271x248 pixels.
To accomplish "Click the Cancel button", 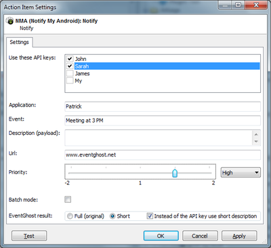I will click(x=200, y=236).
